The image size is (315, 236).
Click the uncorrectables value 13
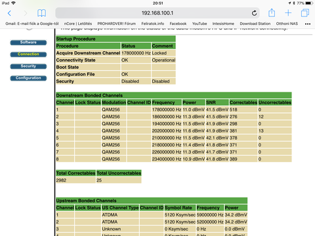click(275, 131)
